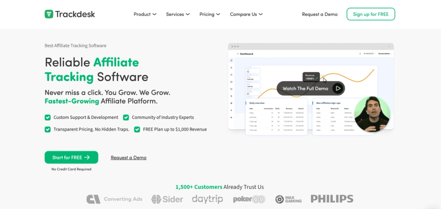Click the FREE Plan check icon
The width and height of the screenshot is (441, 209).
click(137, 129)
